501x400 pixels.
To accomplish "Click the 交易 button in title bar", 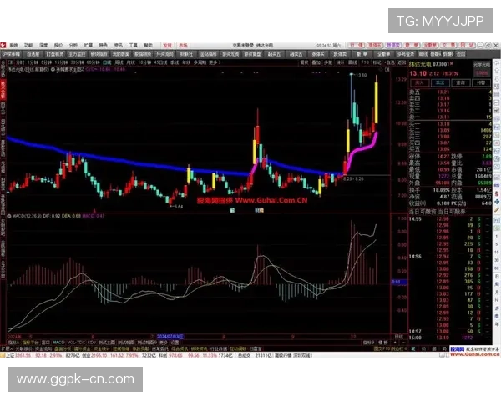I will (448, 45).
